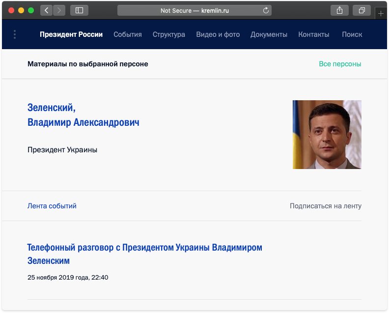This screenshot has height=313, width=389.
Task: Open the Share icon in toolbar
Action: point(339,10)
